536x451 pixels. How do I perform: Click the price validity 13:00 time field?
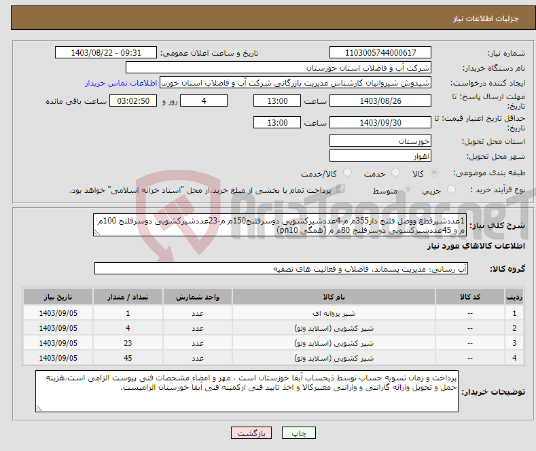pyautogui.click(x=277, y=122)
